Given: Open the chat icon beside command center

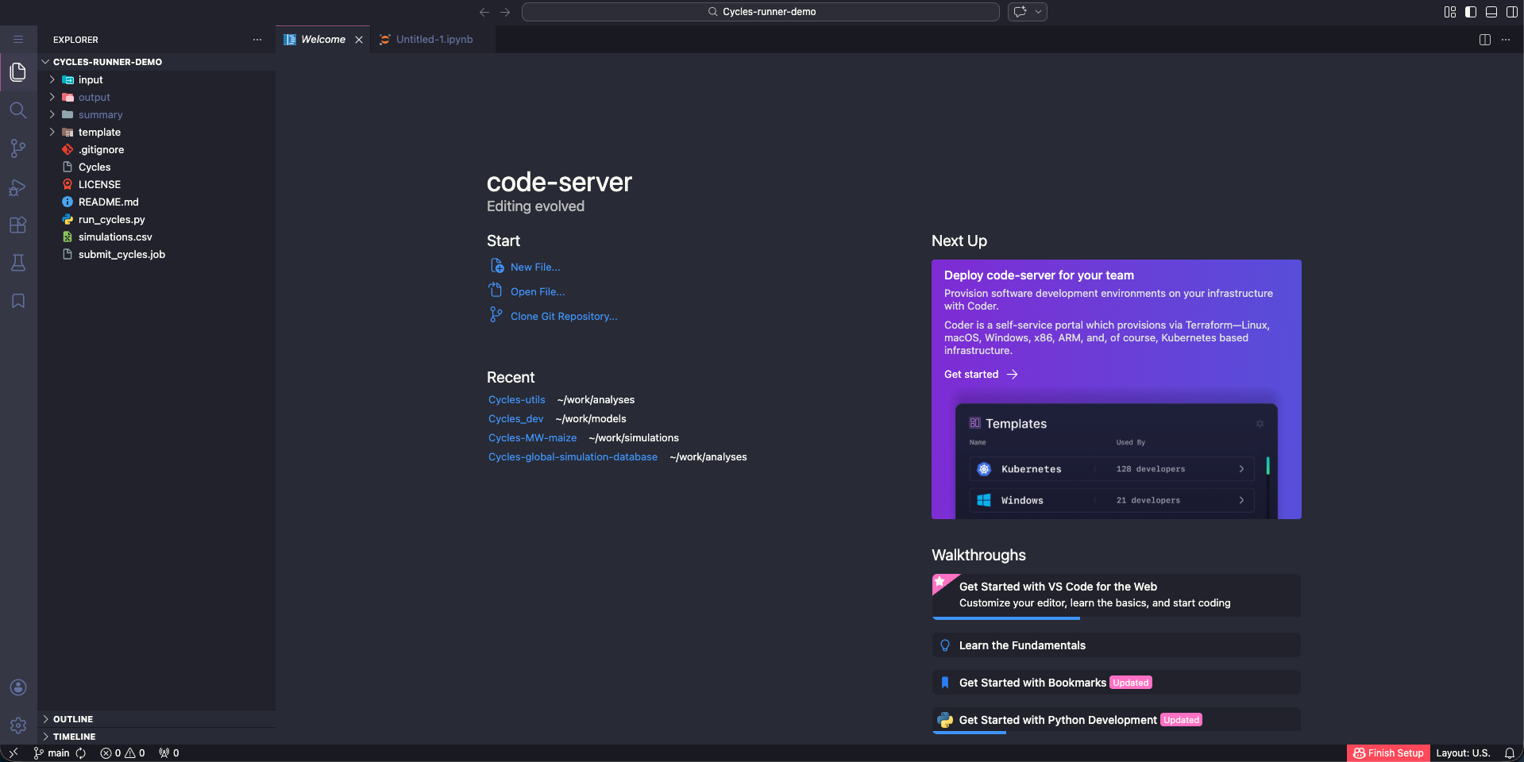Looking at the screenshot, I should 1021,12.
